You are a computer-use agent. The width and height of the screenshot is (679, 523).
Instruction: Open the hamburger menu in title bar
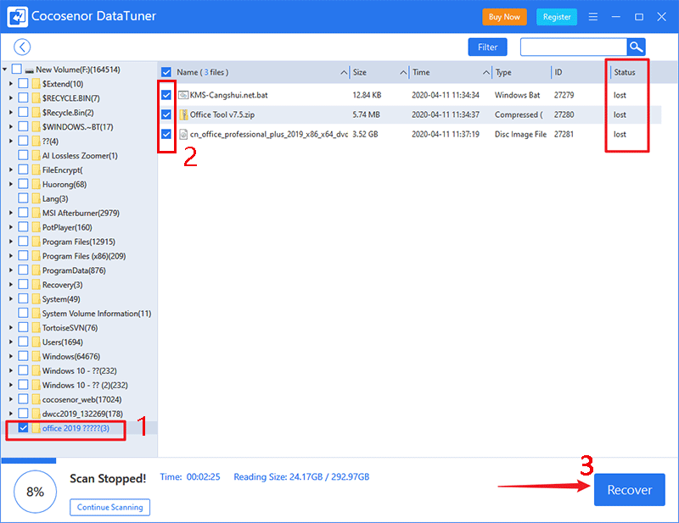[593, 16]
